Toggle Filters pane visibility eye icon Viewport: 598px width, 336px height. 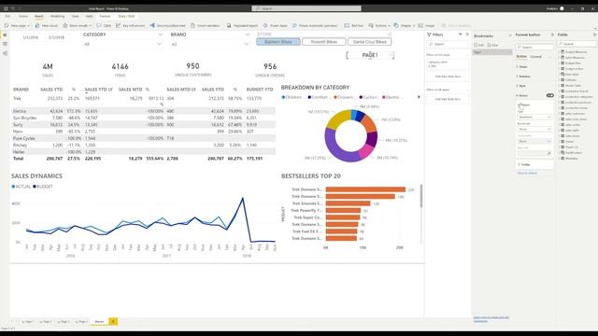(x=461, y=35)
